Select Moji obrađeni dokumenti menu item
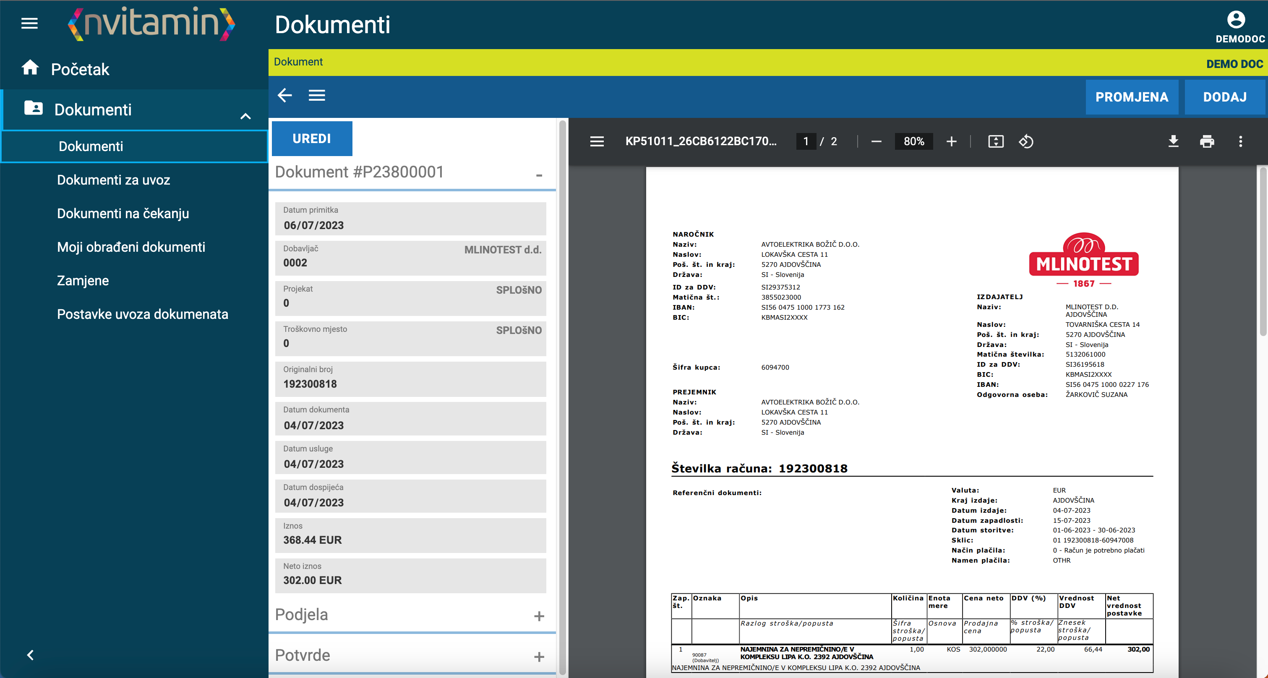 (131, 247)
